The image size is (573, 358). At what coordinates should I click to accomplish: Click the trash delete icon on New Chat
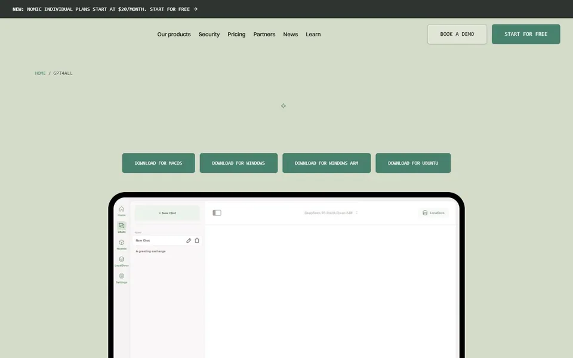click(x=197, y=240)
